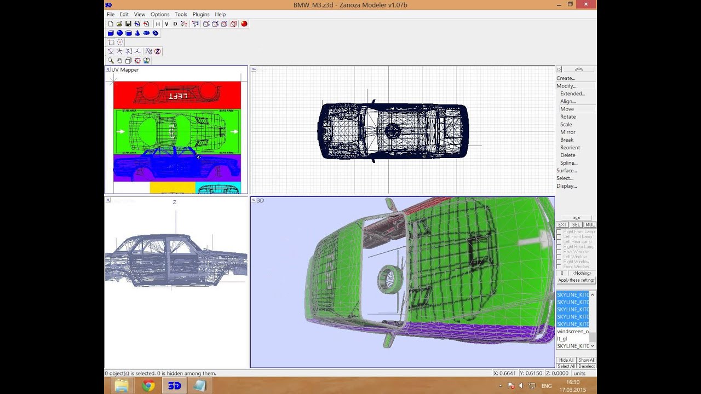Choose the Break command
The image size is (701, 394).
[567, 140]
